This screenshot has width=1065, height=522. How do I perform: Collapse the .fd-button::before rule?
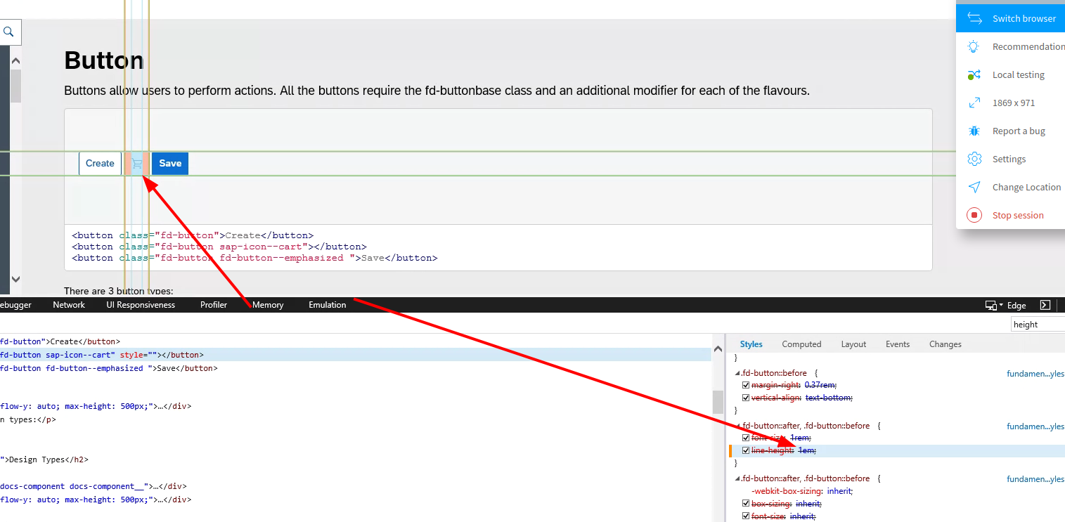click(x=737, y=372)
